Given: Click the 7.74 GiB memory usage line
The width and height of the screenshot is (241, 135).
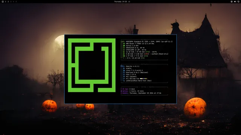Looking at the screenshot, I should pos(137,56).
